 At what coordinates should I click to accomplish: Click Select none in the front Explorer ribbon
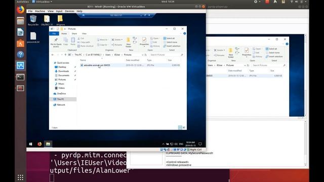tap(170, 42)
